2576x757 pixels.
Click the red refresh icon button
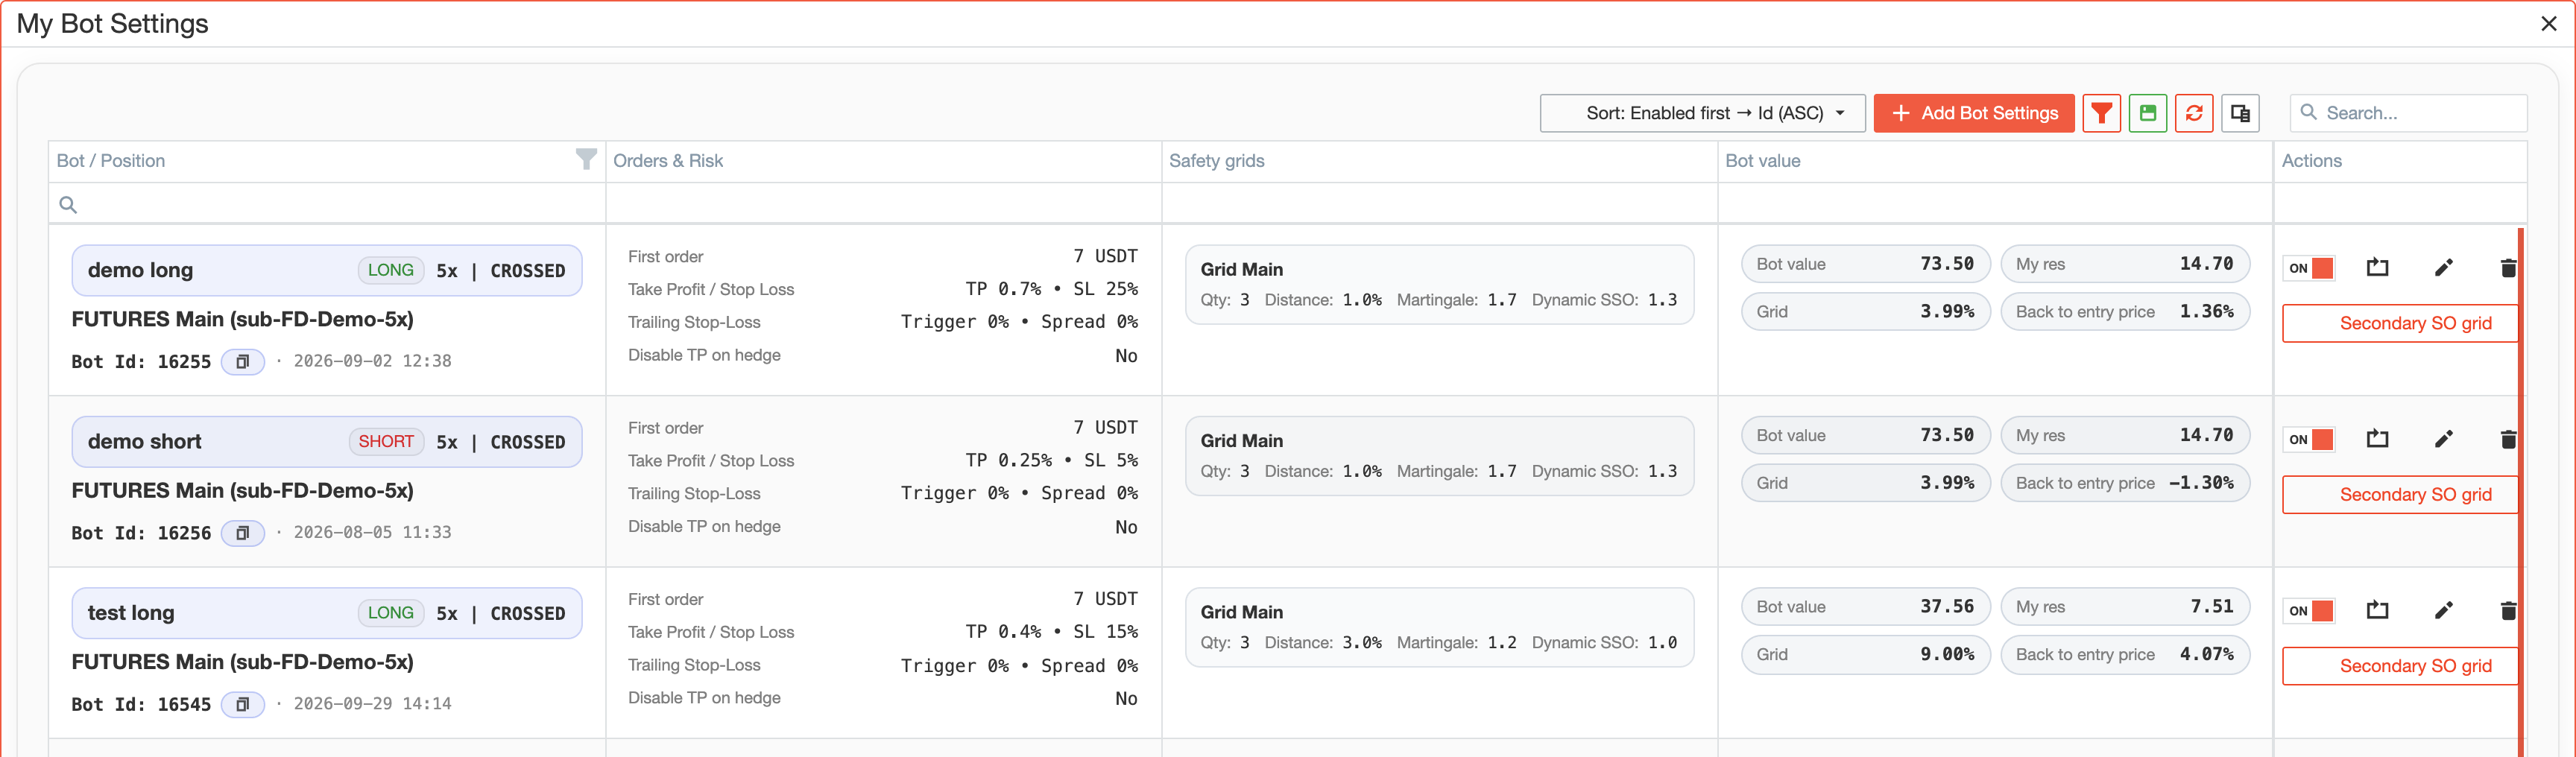(x=2194, y=113)
